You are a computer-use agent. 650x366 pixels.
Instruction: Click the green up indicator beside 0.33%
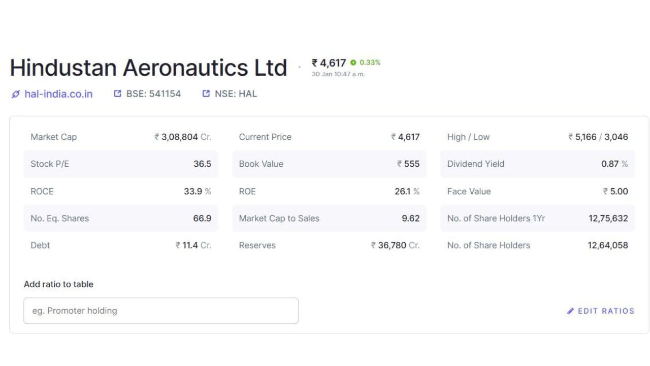coord(353,63)
